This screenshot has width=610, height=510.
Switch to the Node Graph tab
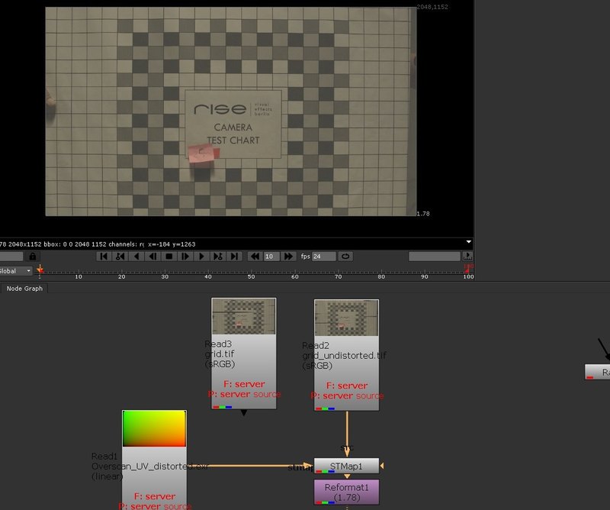[24, 288]
